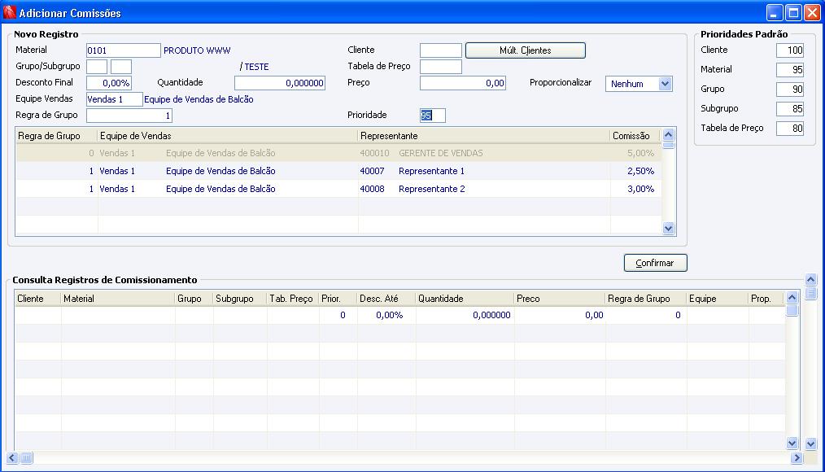
Task: Click scroll-down arrow of commission grid
Action: (x=668, y=229)
